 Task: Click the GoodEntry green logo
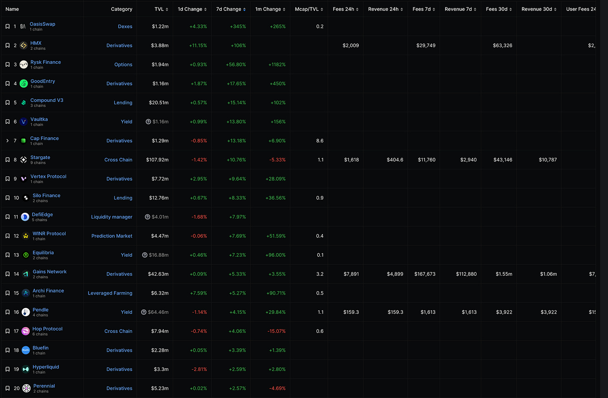click(24, 84)
